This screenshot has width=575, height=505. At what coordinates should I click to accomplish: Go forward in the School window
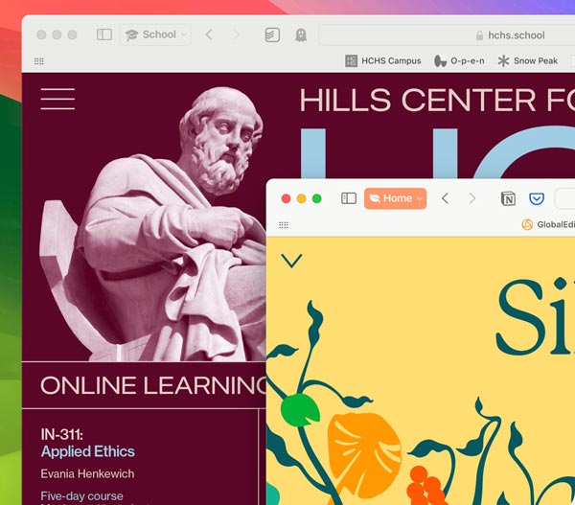tap(236, 34)
